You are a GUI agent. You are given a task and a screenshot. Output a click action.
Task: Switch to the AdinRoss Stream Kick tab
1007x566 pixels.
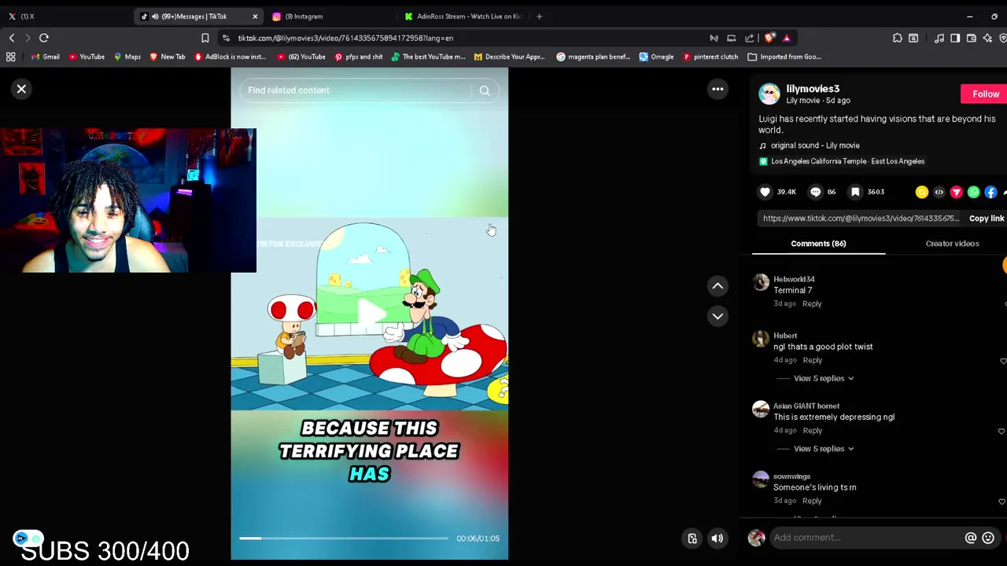click(x=464, y=17)
